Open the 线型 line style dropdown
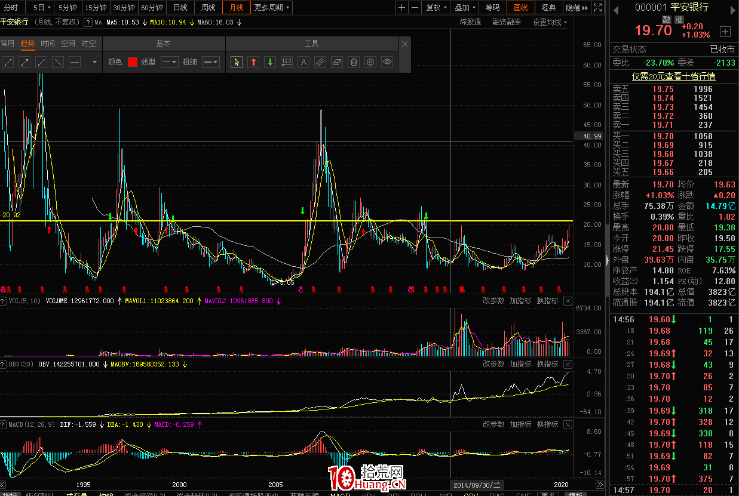 coord(170,62)
